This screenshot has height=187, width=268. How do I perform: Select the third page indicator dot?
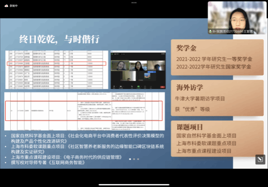tap(138, 159)
